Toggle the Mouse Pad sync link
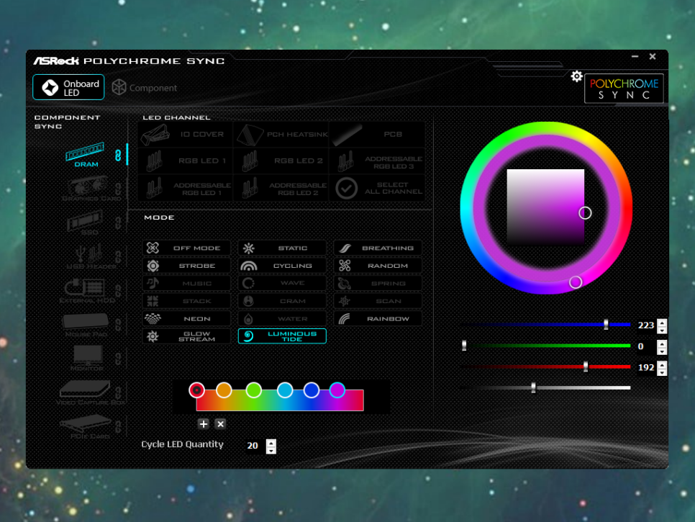The width and height of the screenshot is (695, 522). 118,325
